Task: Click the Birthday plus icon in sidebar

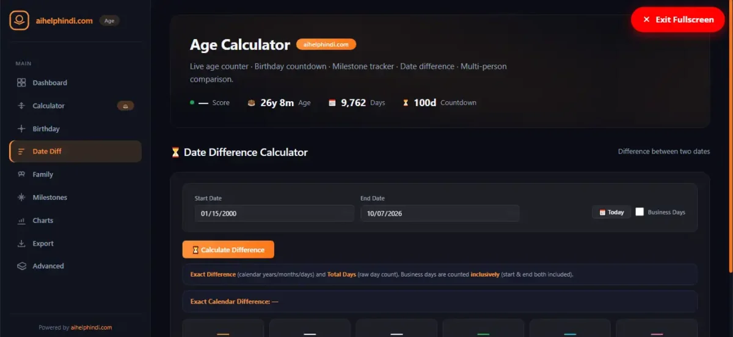Action: pos(21,129)
